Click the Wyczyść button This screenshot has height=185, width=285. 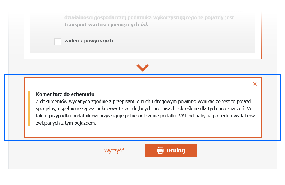coord(114,150)
